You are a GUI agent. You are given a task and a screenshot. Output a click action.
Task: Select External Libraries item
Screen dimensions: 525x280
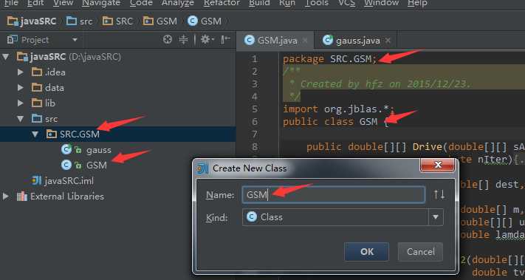click(x=61, y=197)
